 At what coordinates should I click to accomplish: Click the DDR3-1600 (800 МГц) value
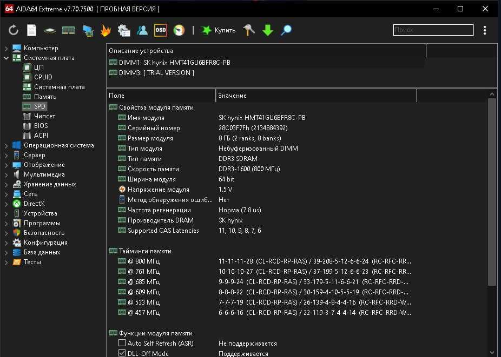(249, 169)
